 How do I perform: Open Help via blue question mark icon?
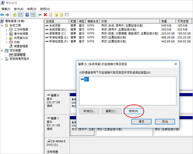27,15
